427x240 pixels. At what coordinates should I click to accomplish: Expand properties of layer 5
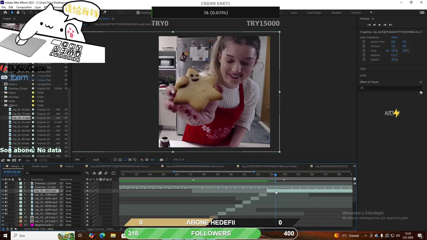tap(17, 199)
